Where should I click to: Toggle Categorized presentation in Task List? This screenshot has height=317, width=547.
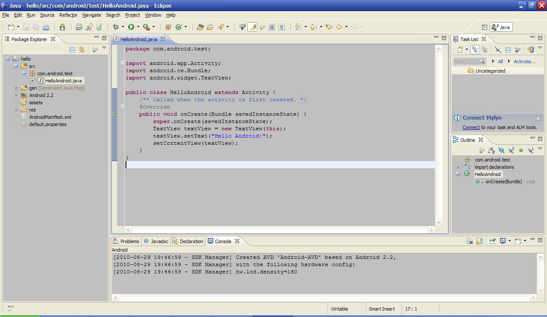pos(475,50)
